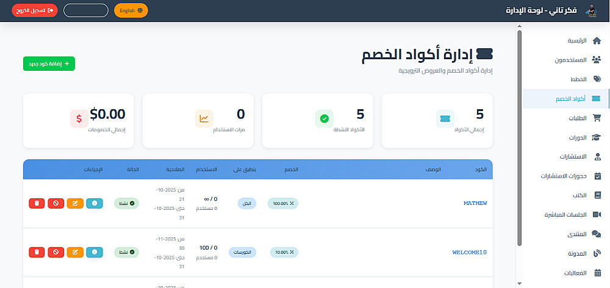Click the house icon beside الرئيسية
The image size is (610, 288).
[597, 41]
